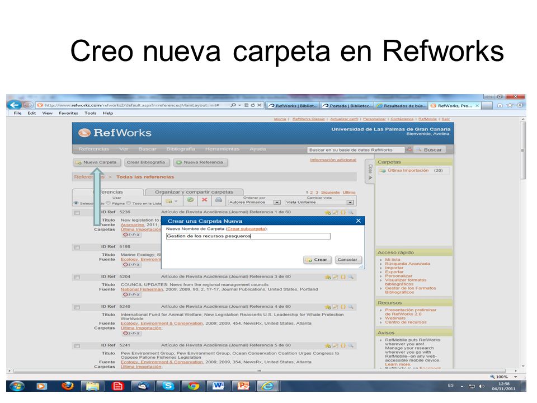Click the Buscar search button
This screenshot has height=403, width=537.
pos(430,150)
